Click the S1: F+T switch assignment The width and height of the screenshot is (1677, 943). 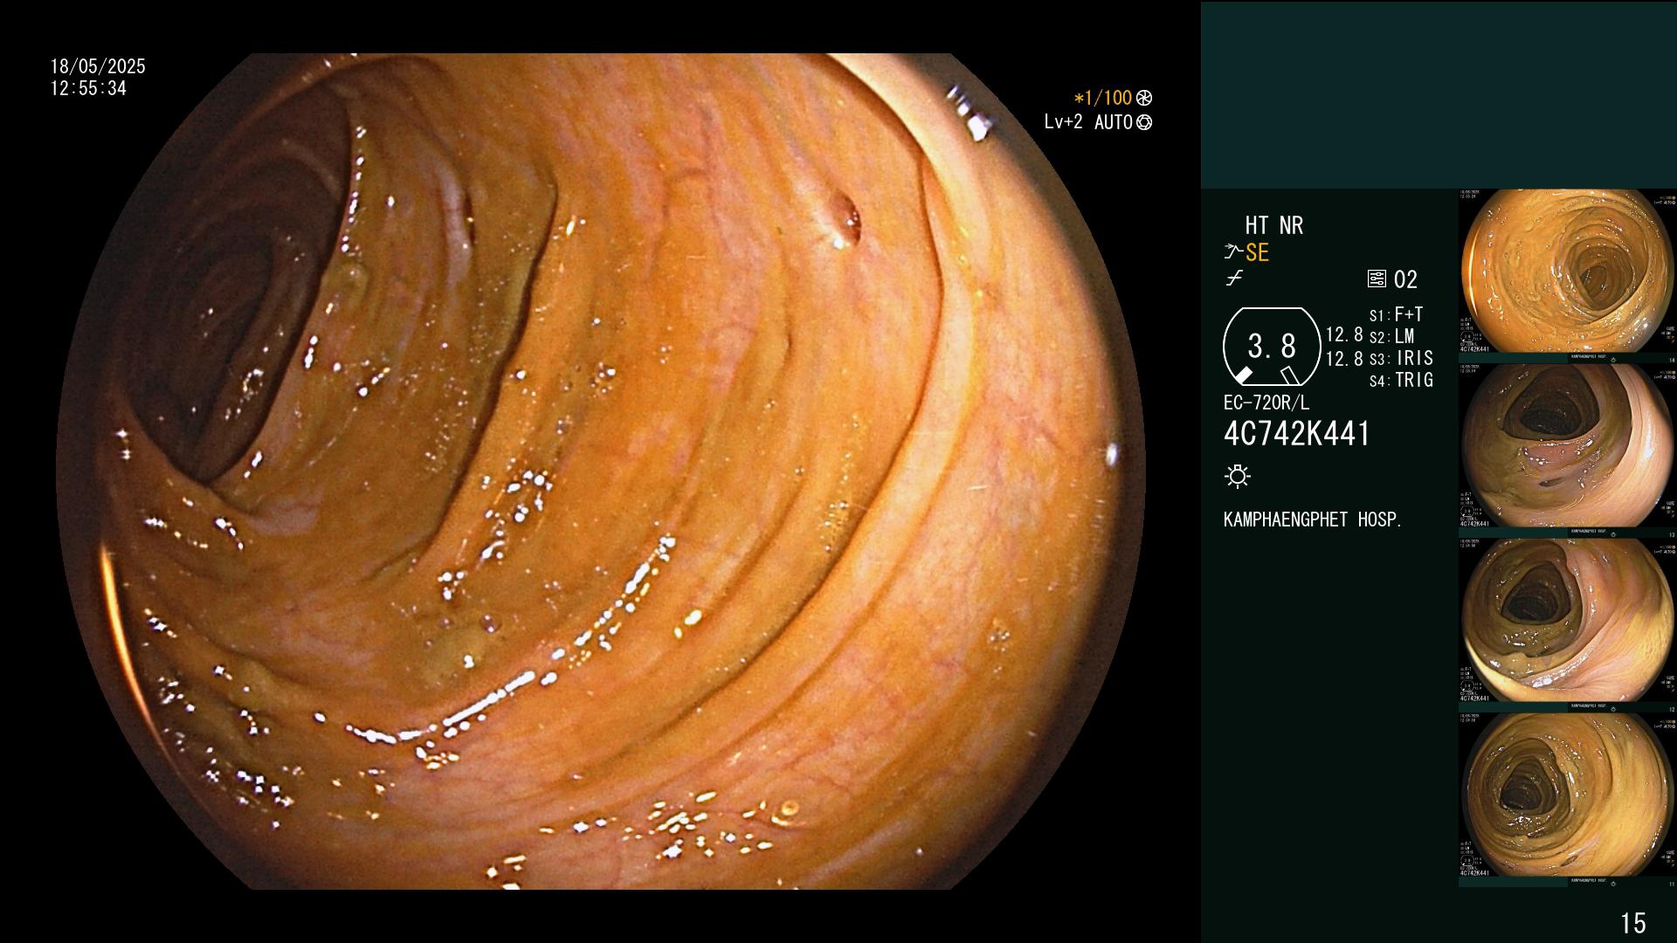click(x=1397, y=314)
